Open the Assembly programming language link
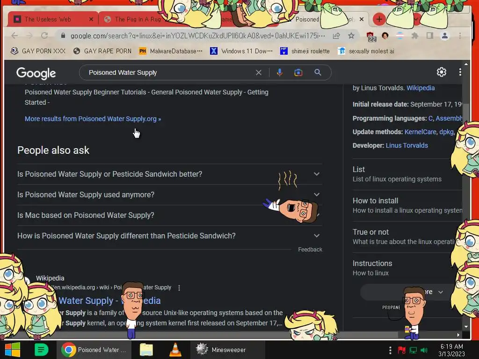479x359 pixels. (x=449, y=118)
